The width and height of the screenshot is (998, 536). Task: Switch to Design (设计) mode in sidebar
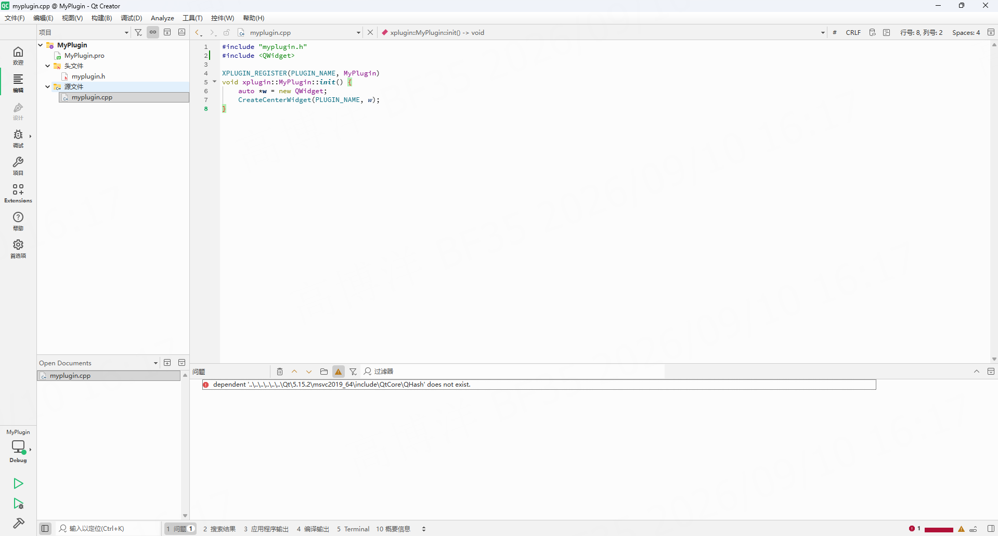[18, 111]
